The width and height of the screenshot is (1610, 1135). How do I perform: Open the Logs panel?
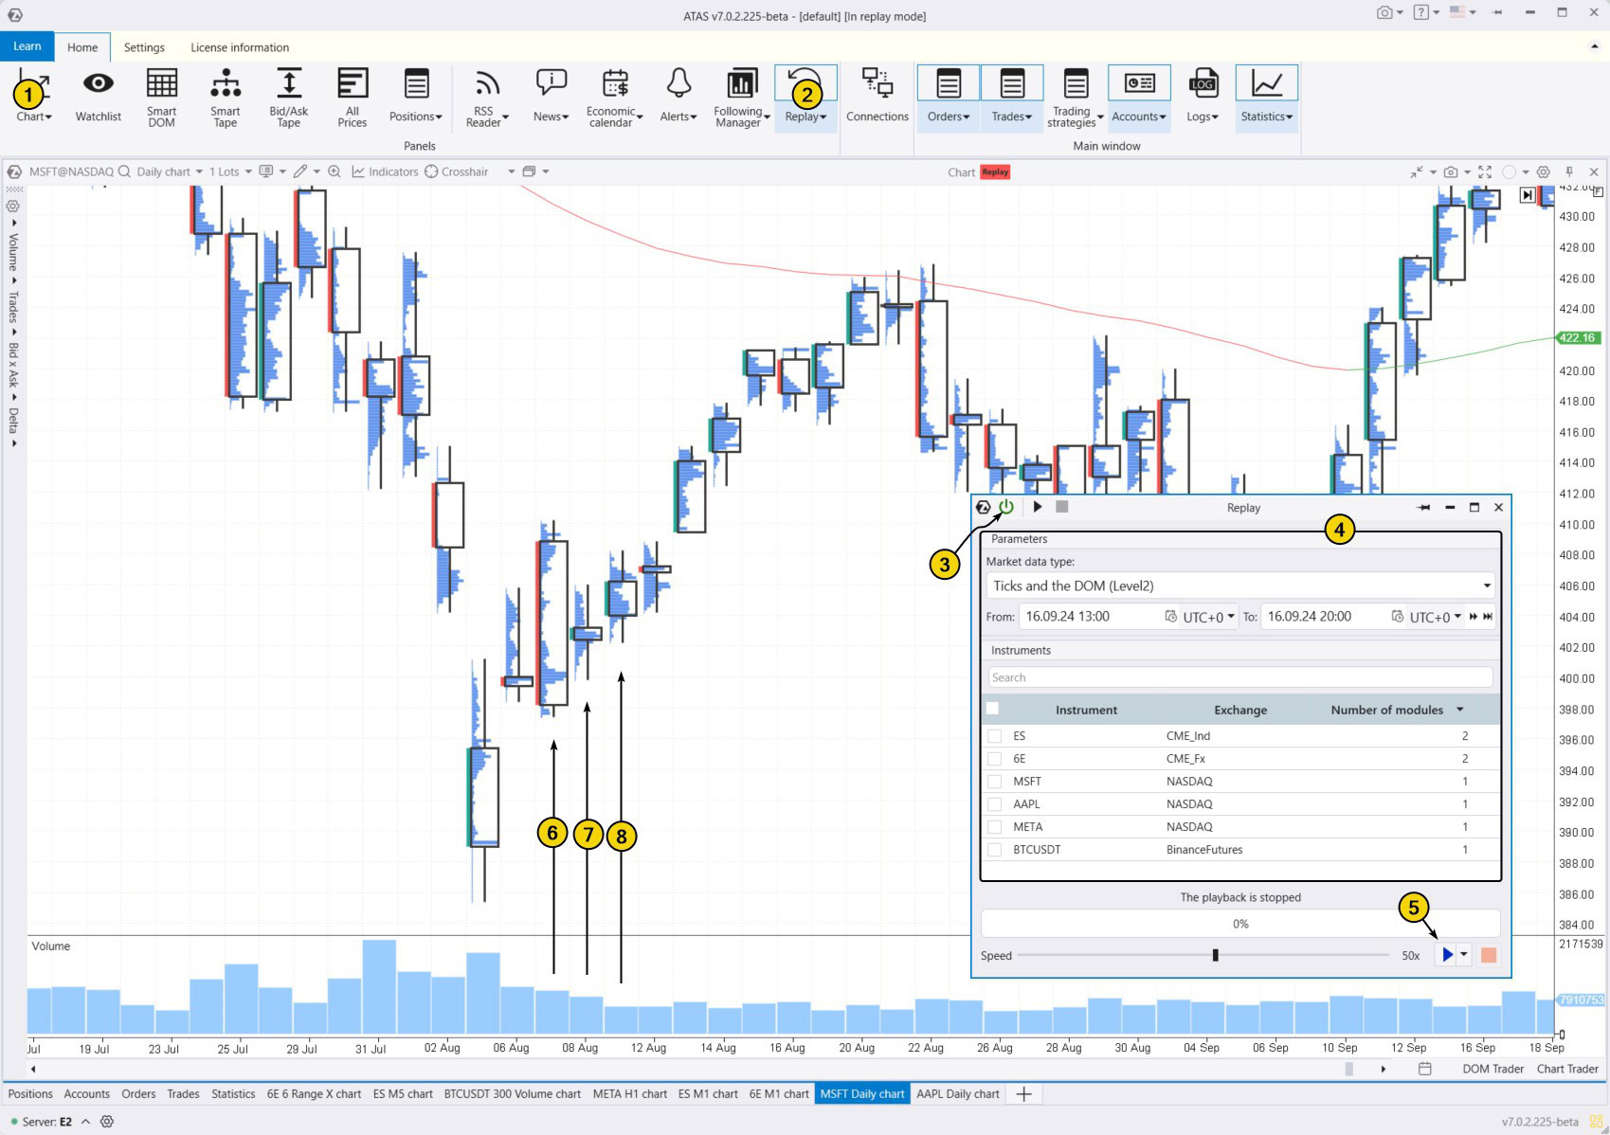coord(1201,95)
